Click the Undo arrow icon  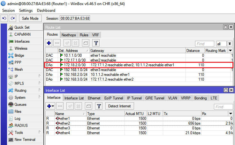4,18
